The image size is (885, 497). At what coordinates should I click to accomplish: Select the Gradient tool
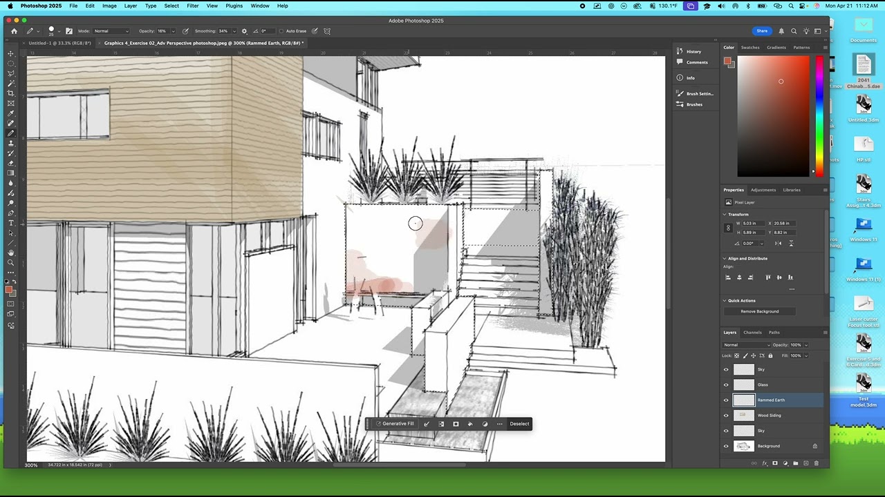10,173
